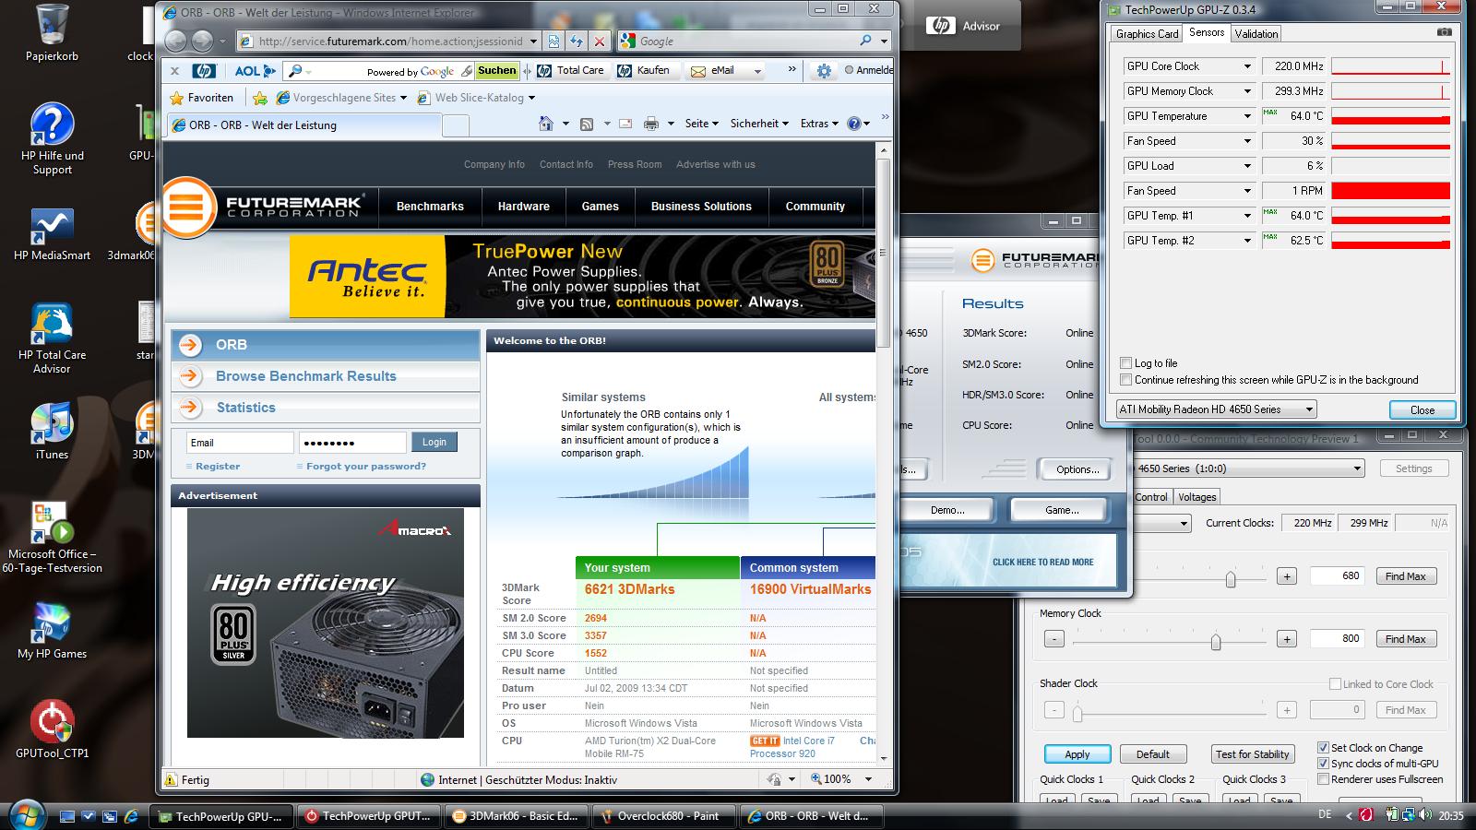
Task: Launch HP MediaSmart from the desktop
Action: coord(52,234)
